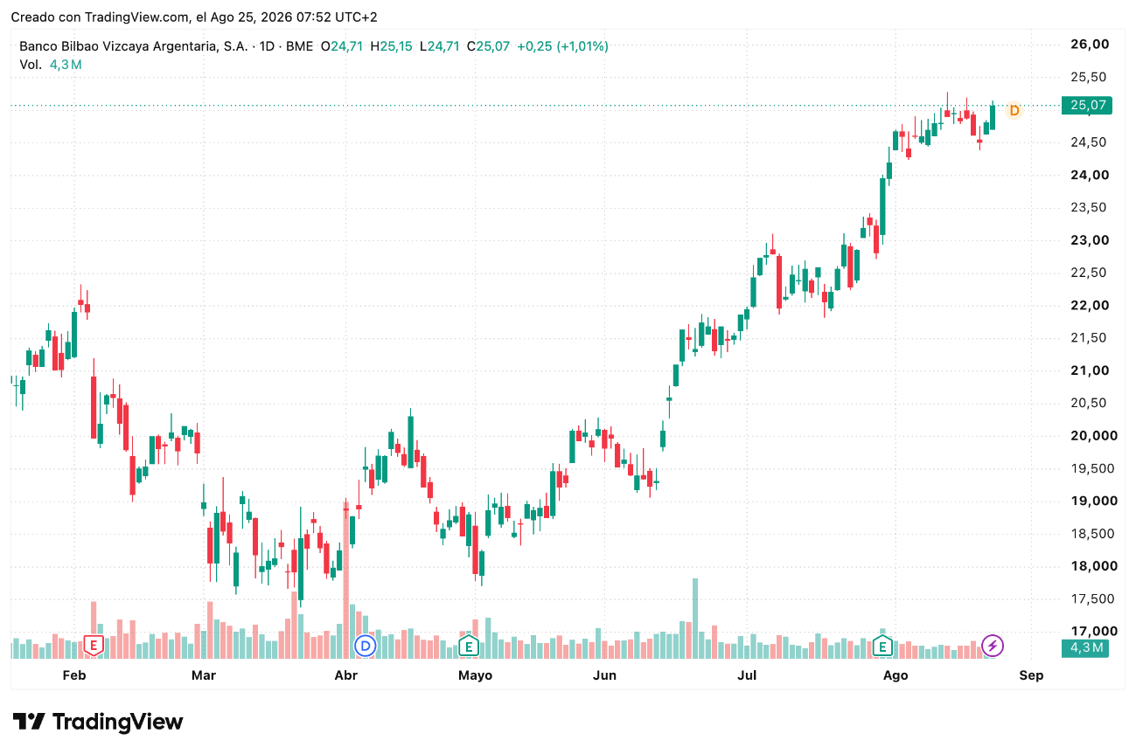The width and height of the screenshot is (1136, 754).
Task: Click the green 25,07 current price tag on the axis
Action: (x=1086, y=106)
